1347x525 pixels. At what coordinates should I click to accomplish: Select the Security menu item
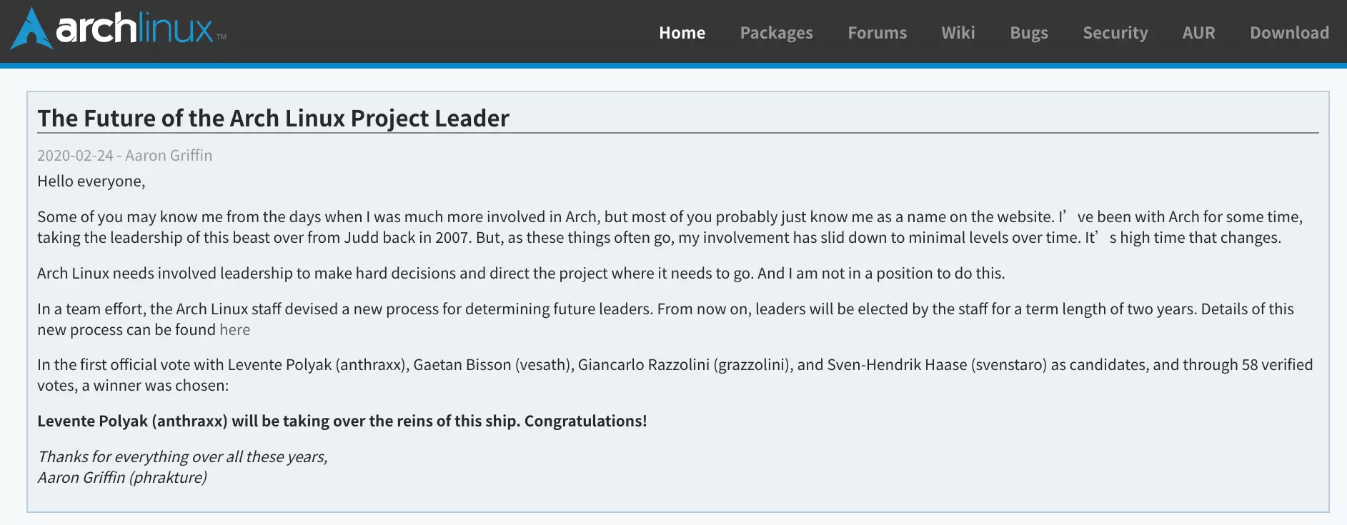coord(1115,33)
